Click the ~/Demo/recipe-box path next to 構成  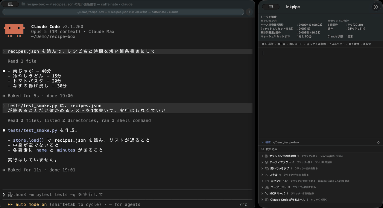tap(286, 143)
